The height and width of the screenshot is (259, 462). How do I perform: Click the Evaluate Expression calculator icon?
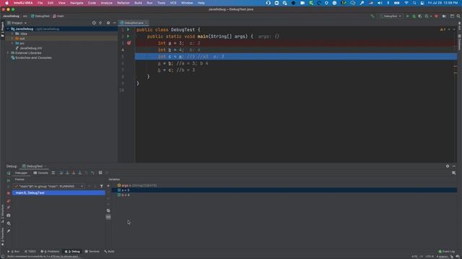pos(100,173)
